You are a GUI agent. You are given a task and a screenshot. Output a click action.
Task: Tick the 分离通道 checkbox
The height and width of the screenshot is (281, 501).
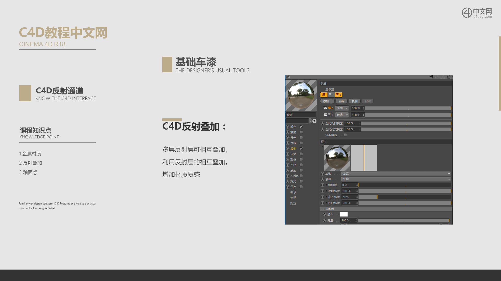345,135
